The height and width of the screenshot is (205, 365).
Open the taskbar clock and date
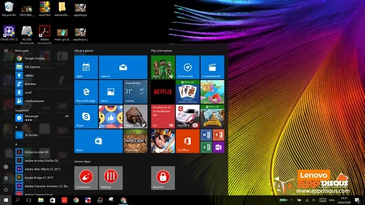tap(344, 200)
